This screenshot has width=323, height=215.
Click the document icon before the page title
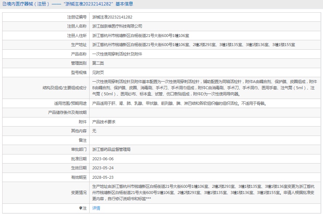(4, 4)
